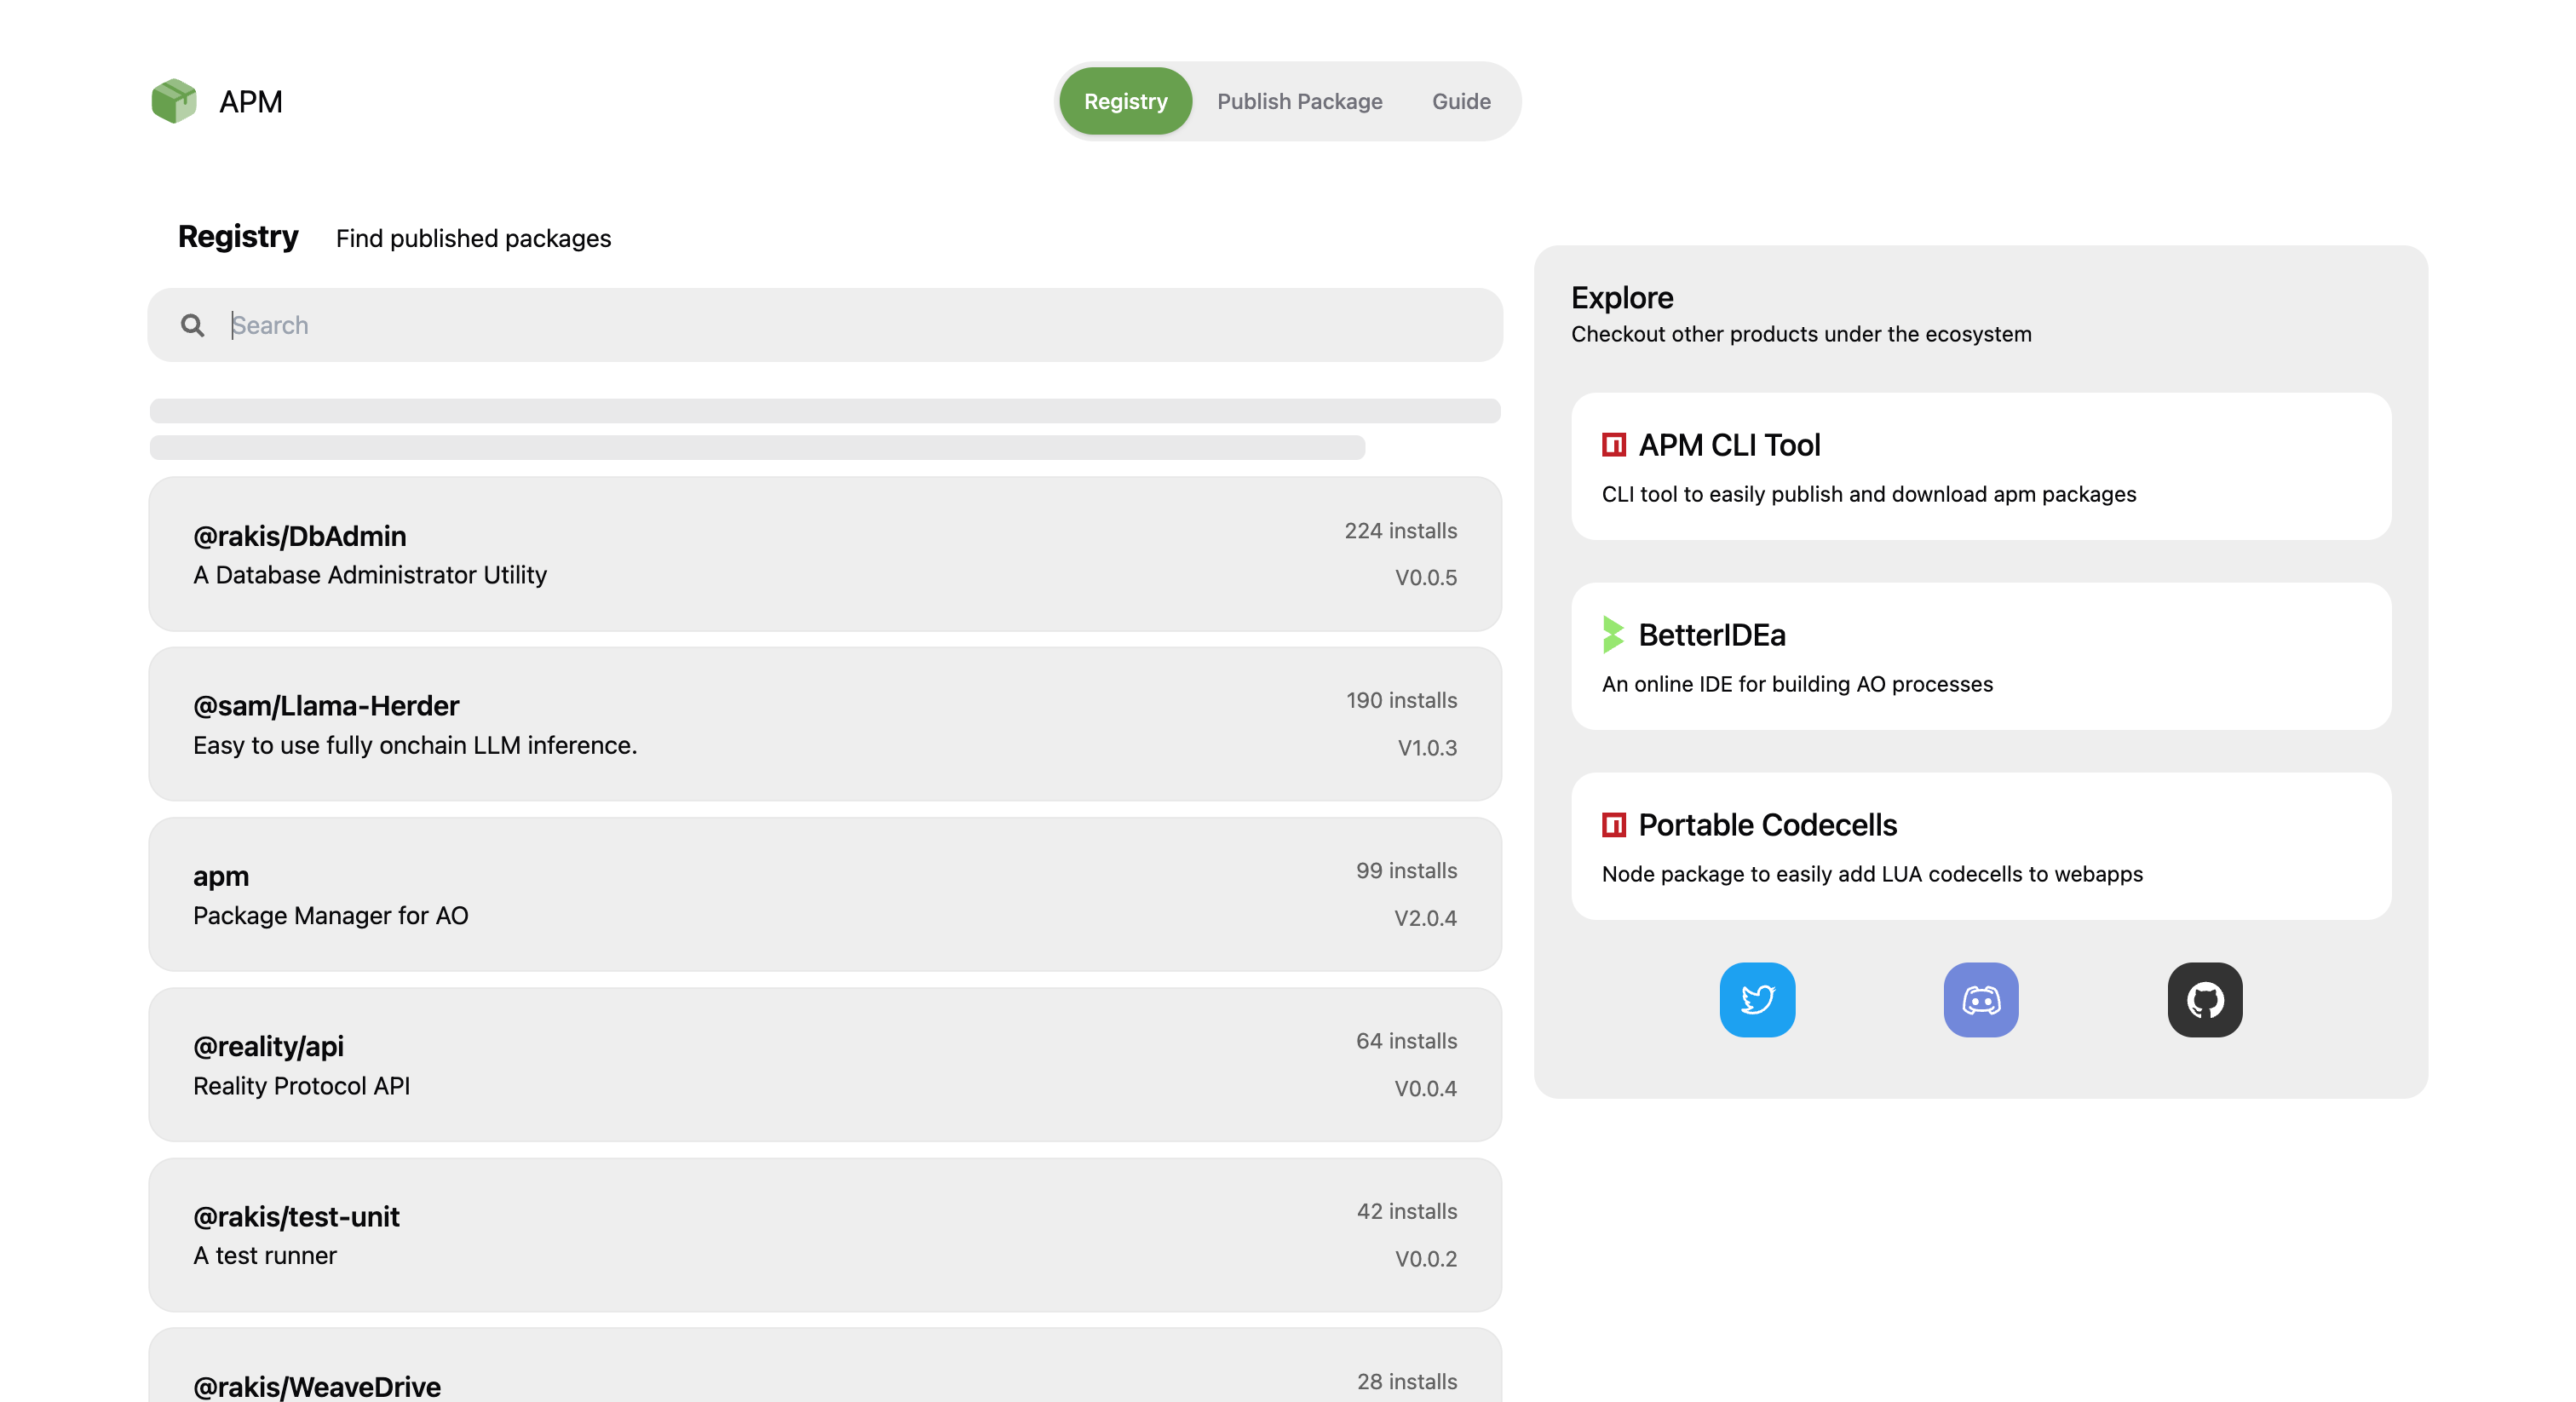The width and height of the screenshot is (2576, 1402).
Task: Click the red npm icon beside Portable Codecells
Action: pos(1614,824)
